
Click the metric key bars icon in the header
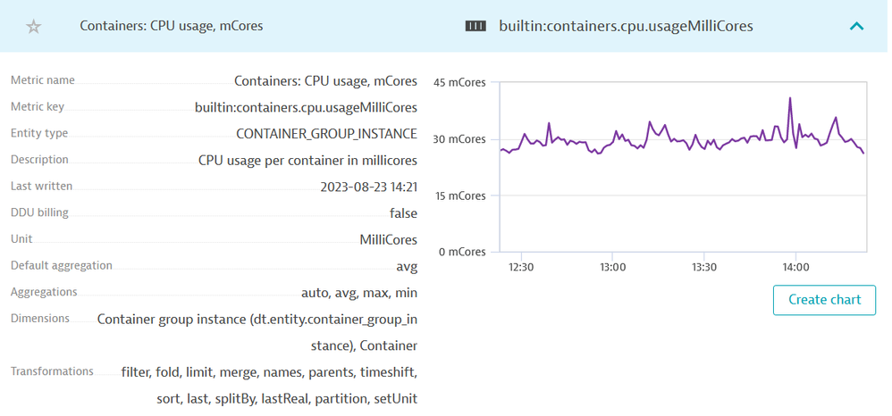pyautogui.click(x=475, y=27)
